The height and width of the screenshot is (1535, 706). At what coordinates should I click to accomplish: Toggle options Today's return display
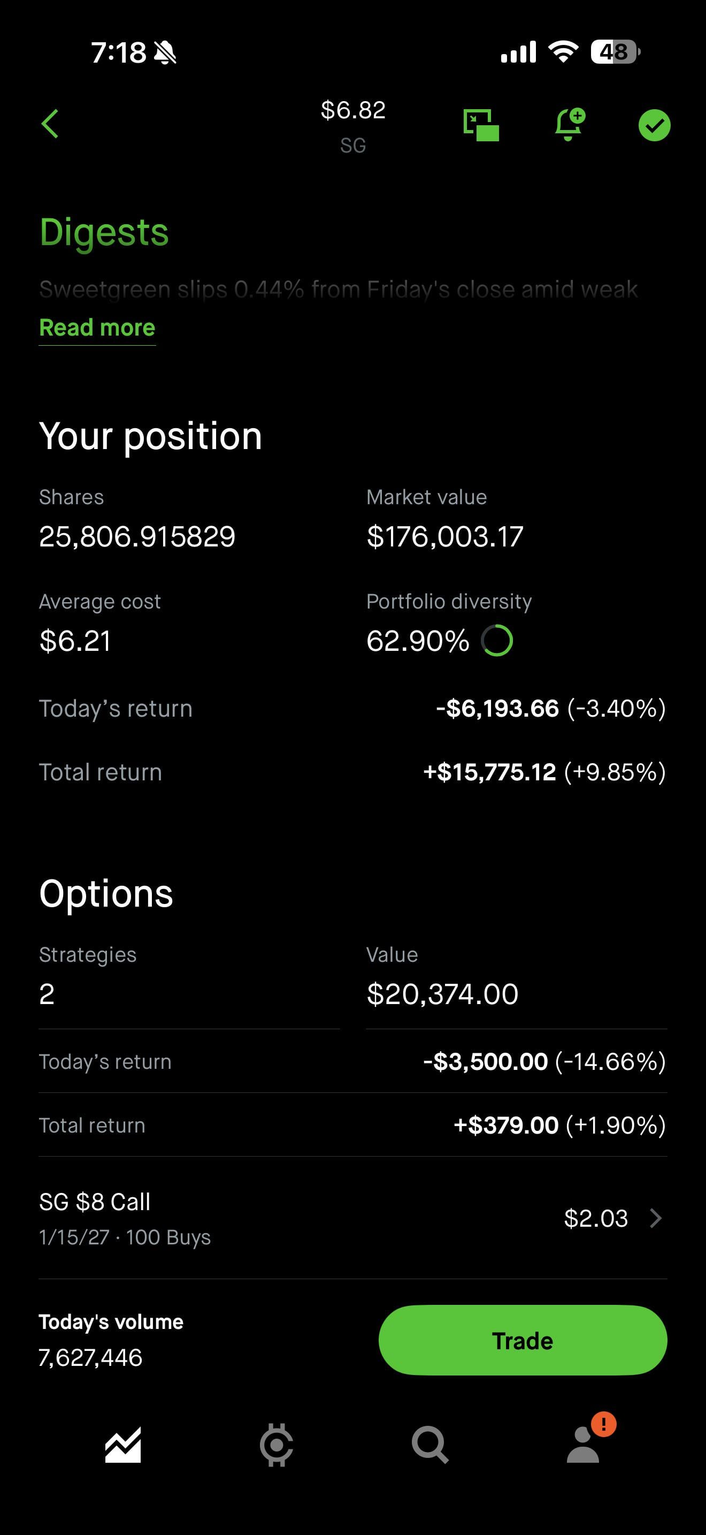[x=543, y=1062]
